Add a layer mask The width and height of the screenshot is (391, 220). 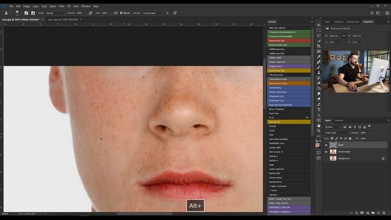(x=362, y=213)
